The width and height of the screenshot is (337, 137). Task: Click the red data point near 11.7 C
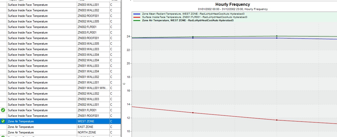277,120
